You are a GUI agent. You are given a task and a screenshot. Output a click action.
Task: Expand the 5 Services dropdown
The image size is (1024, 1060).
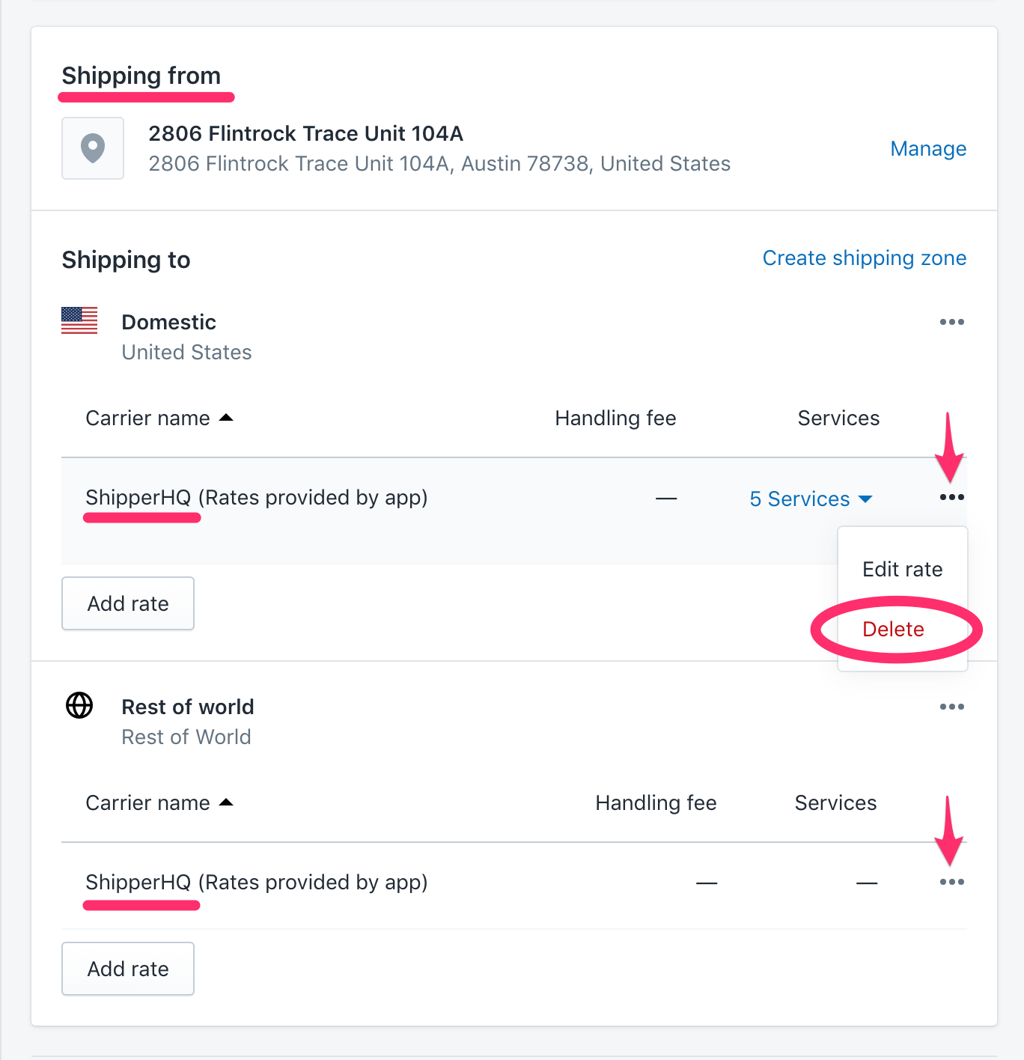pyautogui.click(x=811, y=499)
